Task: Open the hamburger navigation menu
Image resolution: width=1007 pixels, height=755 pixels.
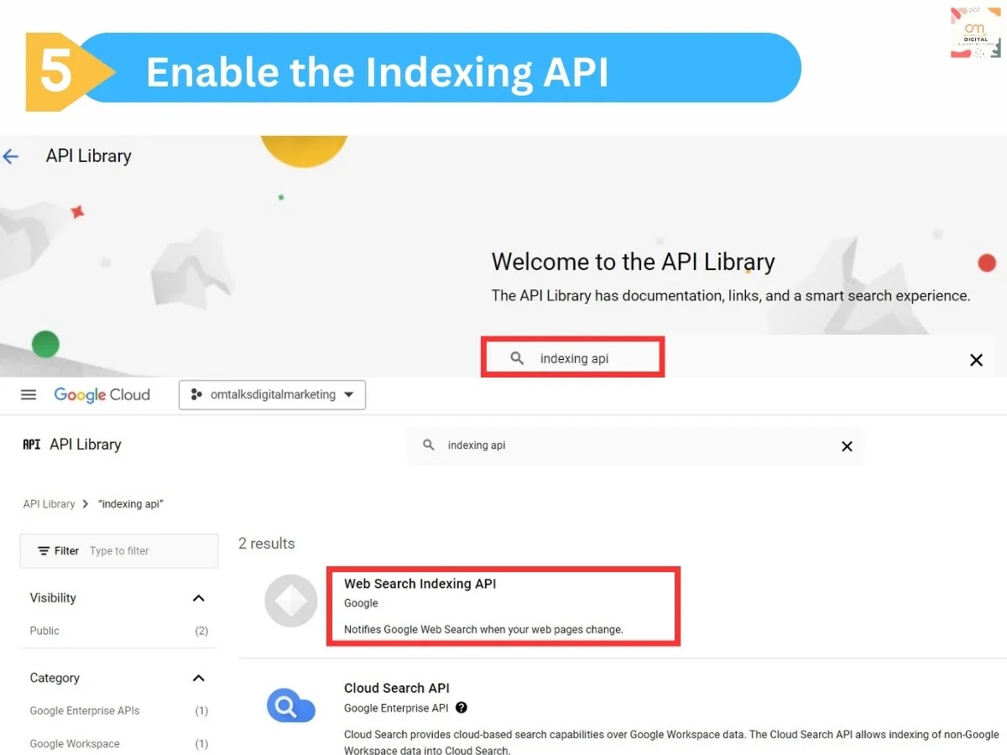Action: click(29, 395)
